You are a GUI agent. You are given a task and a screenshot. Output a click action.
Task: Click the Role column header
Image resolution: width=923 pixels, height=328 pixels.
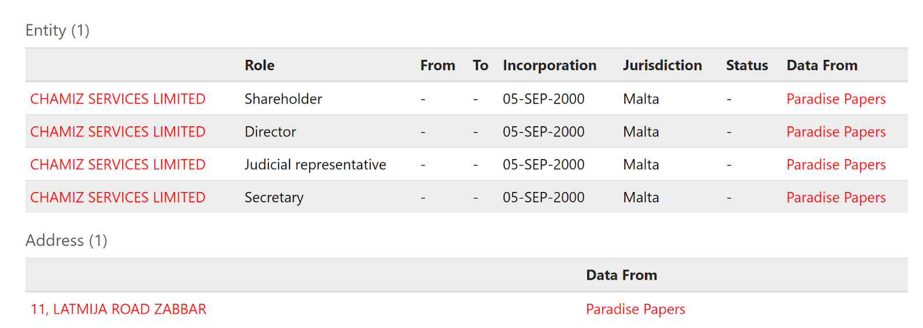point(260,65)
